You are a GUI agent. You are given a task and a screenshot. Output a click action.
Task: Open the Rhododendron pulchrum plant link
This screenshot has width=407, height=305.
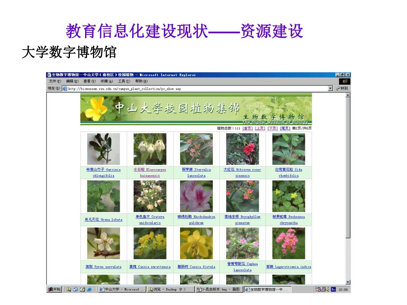pos(196,219)
